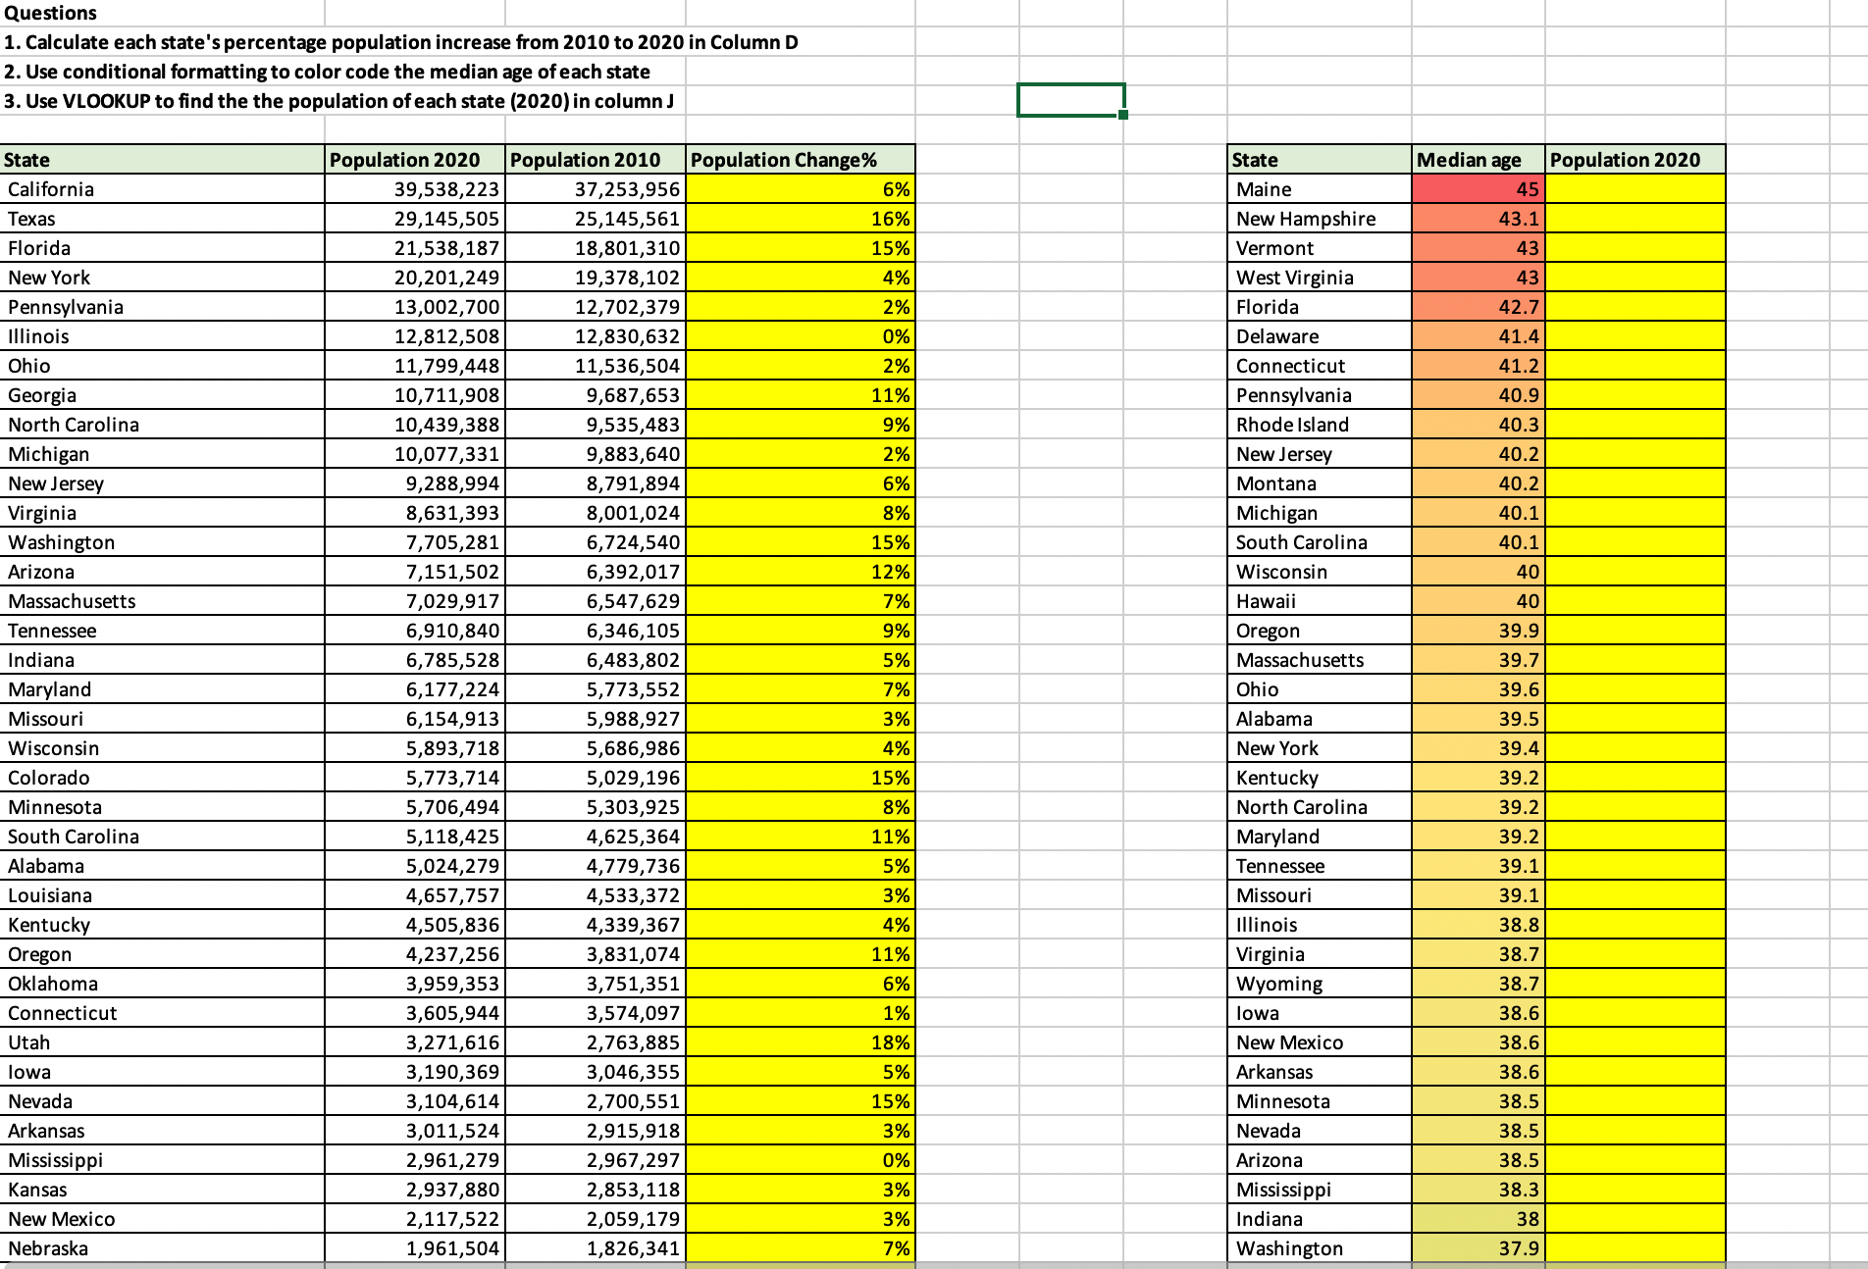Click Wisconsin's 2020 population 5,893,718
Screen dimensions: 1868x1269
[x=415, y=747]
